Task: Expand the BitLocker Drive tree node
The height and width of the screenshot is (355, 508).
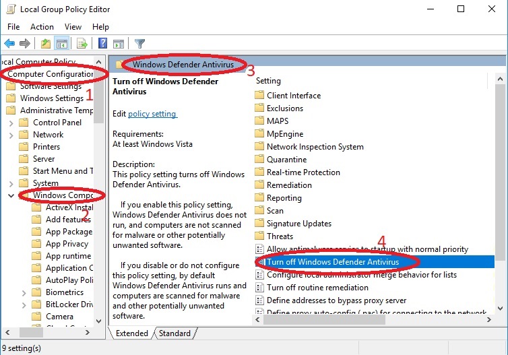Action: (24, 304)
